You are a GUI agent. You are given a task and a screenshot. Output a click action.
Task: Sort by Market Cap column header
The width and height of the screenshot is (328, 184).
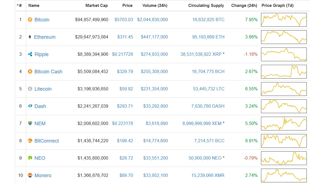pos(97,5)
